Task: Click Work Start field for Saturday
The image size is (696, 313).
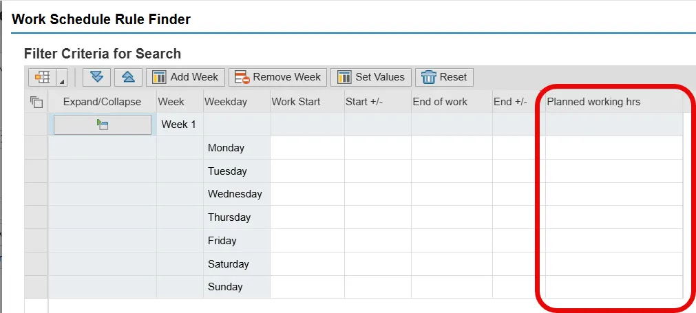Action: 307,264
